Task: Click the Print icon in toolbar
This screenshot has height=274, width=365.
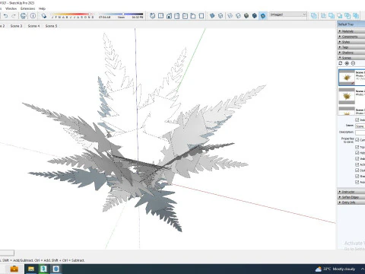Action: point(24,16)
